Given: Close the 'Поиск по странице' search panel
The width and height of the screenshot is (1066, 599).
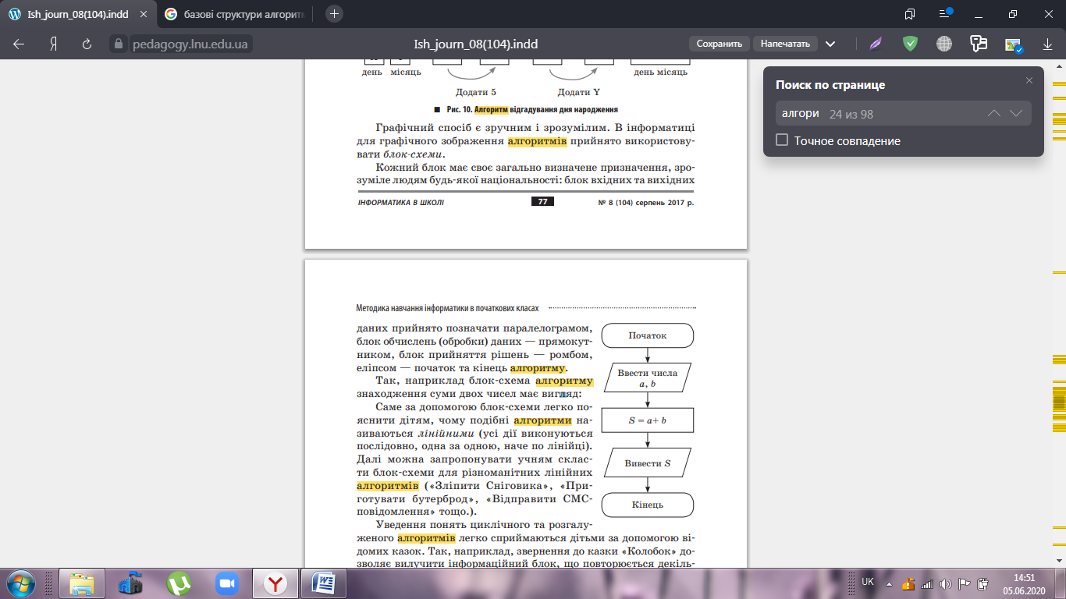Looking at the screenshot, I should pyautogui.click(x=1029, y=80).
